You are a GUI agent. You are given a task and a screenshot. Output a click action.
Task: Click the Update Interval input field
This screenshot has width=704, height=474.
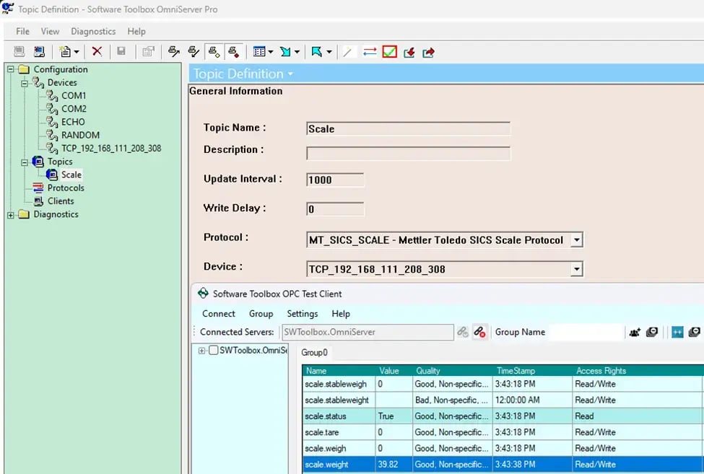point(335,180)
